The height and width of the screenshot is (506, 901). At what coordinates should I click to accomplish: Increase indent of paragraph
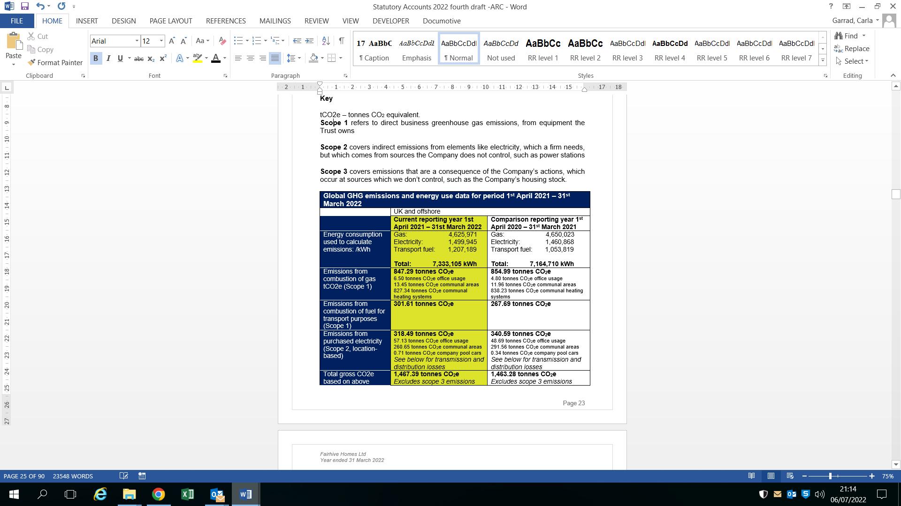309,41
